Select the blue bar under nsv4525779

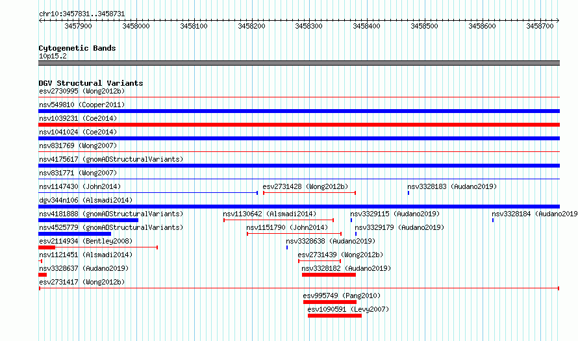75,234
